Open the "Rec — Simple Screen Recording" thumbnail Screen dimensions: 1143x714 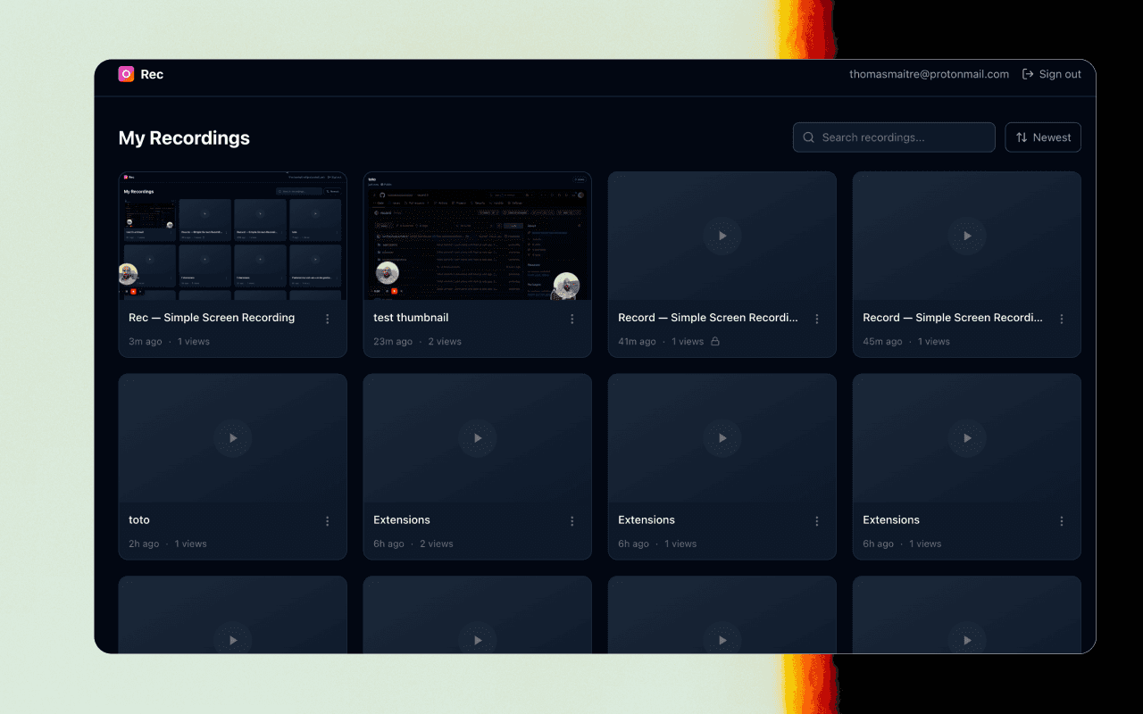[232, 236]
